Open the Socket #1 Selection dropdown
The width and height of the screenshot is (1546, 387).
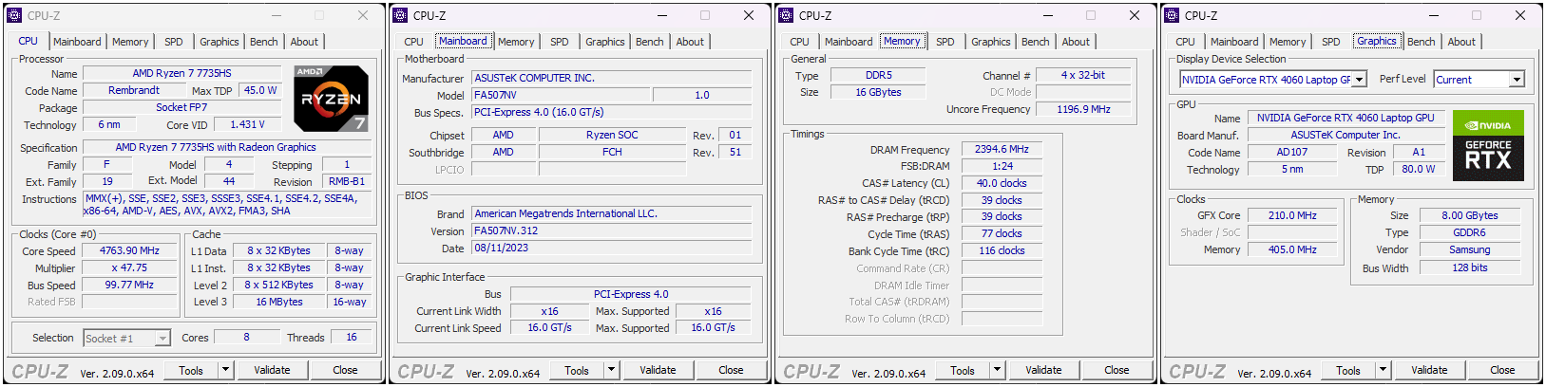pos(162,339)
